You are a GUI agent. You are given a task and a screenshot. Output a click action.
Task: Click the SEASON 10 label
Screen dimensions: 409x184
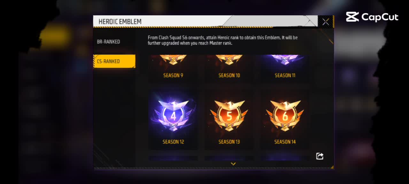tap(229, 75)
